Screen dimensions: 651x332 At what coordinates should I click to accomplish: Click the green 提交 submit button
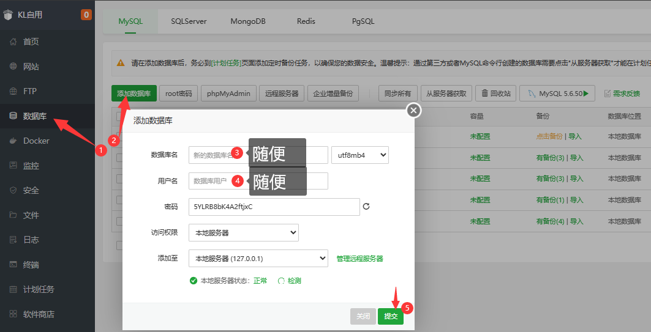point(390,316)
